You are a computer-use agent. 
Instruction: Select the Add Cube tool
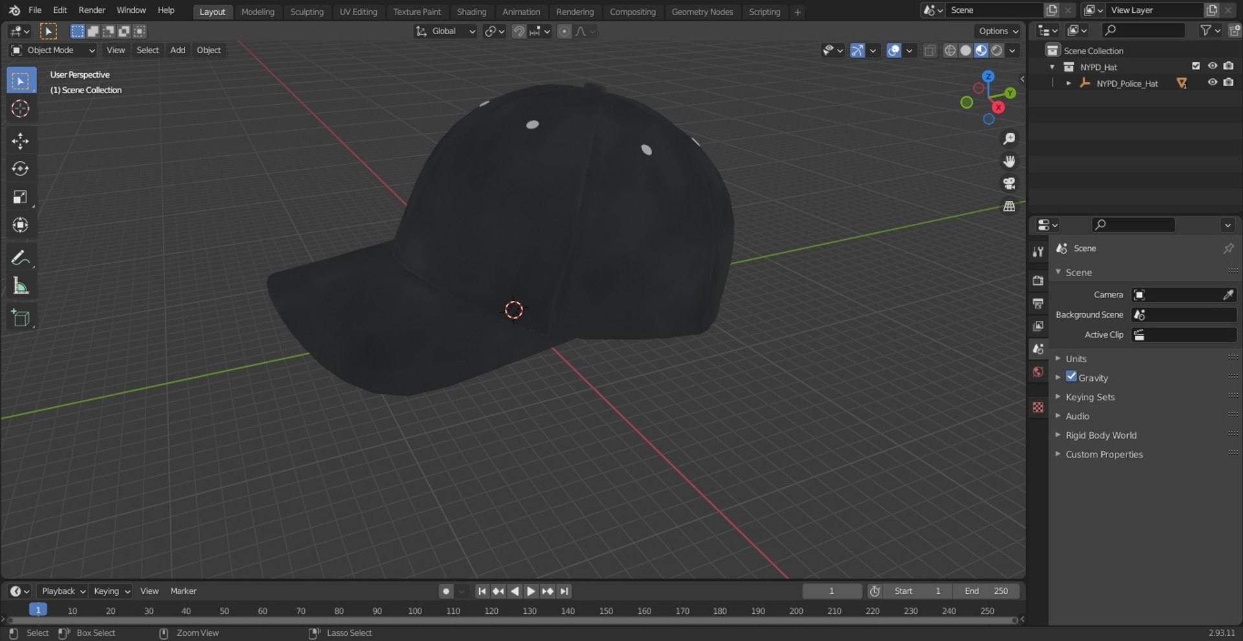click(21, 318)
